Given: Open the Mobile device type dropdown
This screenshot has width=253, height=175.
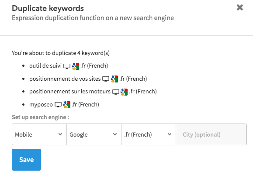Looking at the screenshot, I should (39, 134).
